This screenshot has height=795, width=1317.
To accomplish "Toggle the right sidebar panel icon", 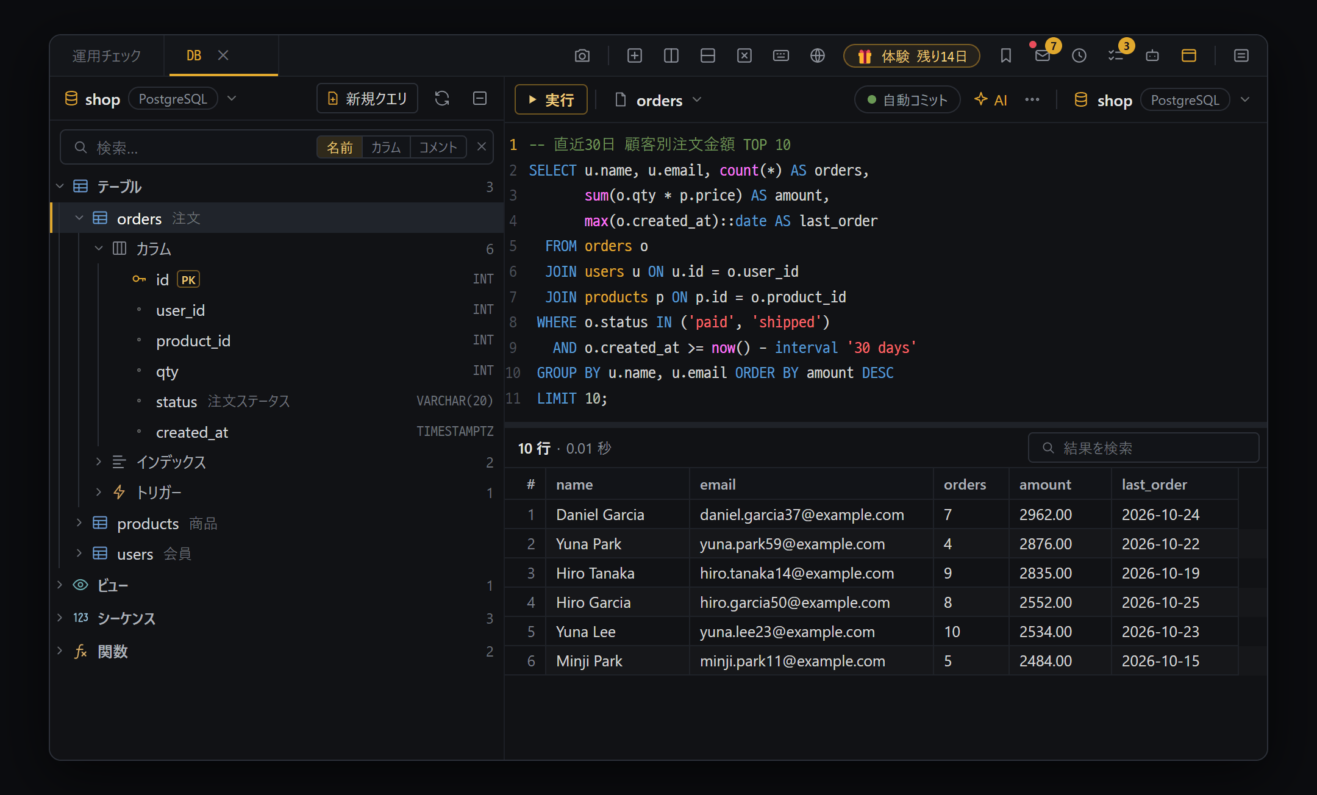I will pos(1241,55).
